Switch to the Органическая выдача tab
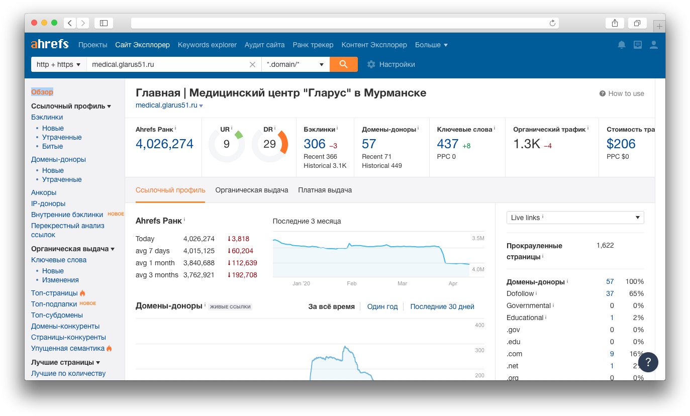Image resolution: width=690 pixels, height=416 pixels. [252, 190]
